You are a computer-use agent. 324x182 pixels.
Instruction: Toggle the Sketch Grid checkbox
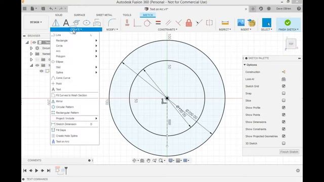[283, 86]
